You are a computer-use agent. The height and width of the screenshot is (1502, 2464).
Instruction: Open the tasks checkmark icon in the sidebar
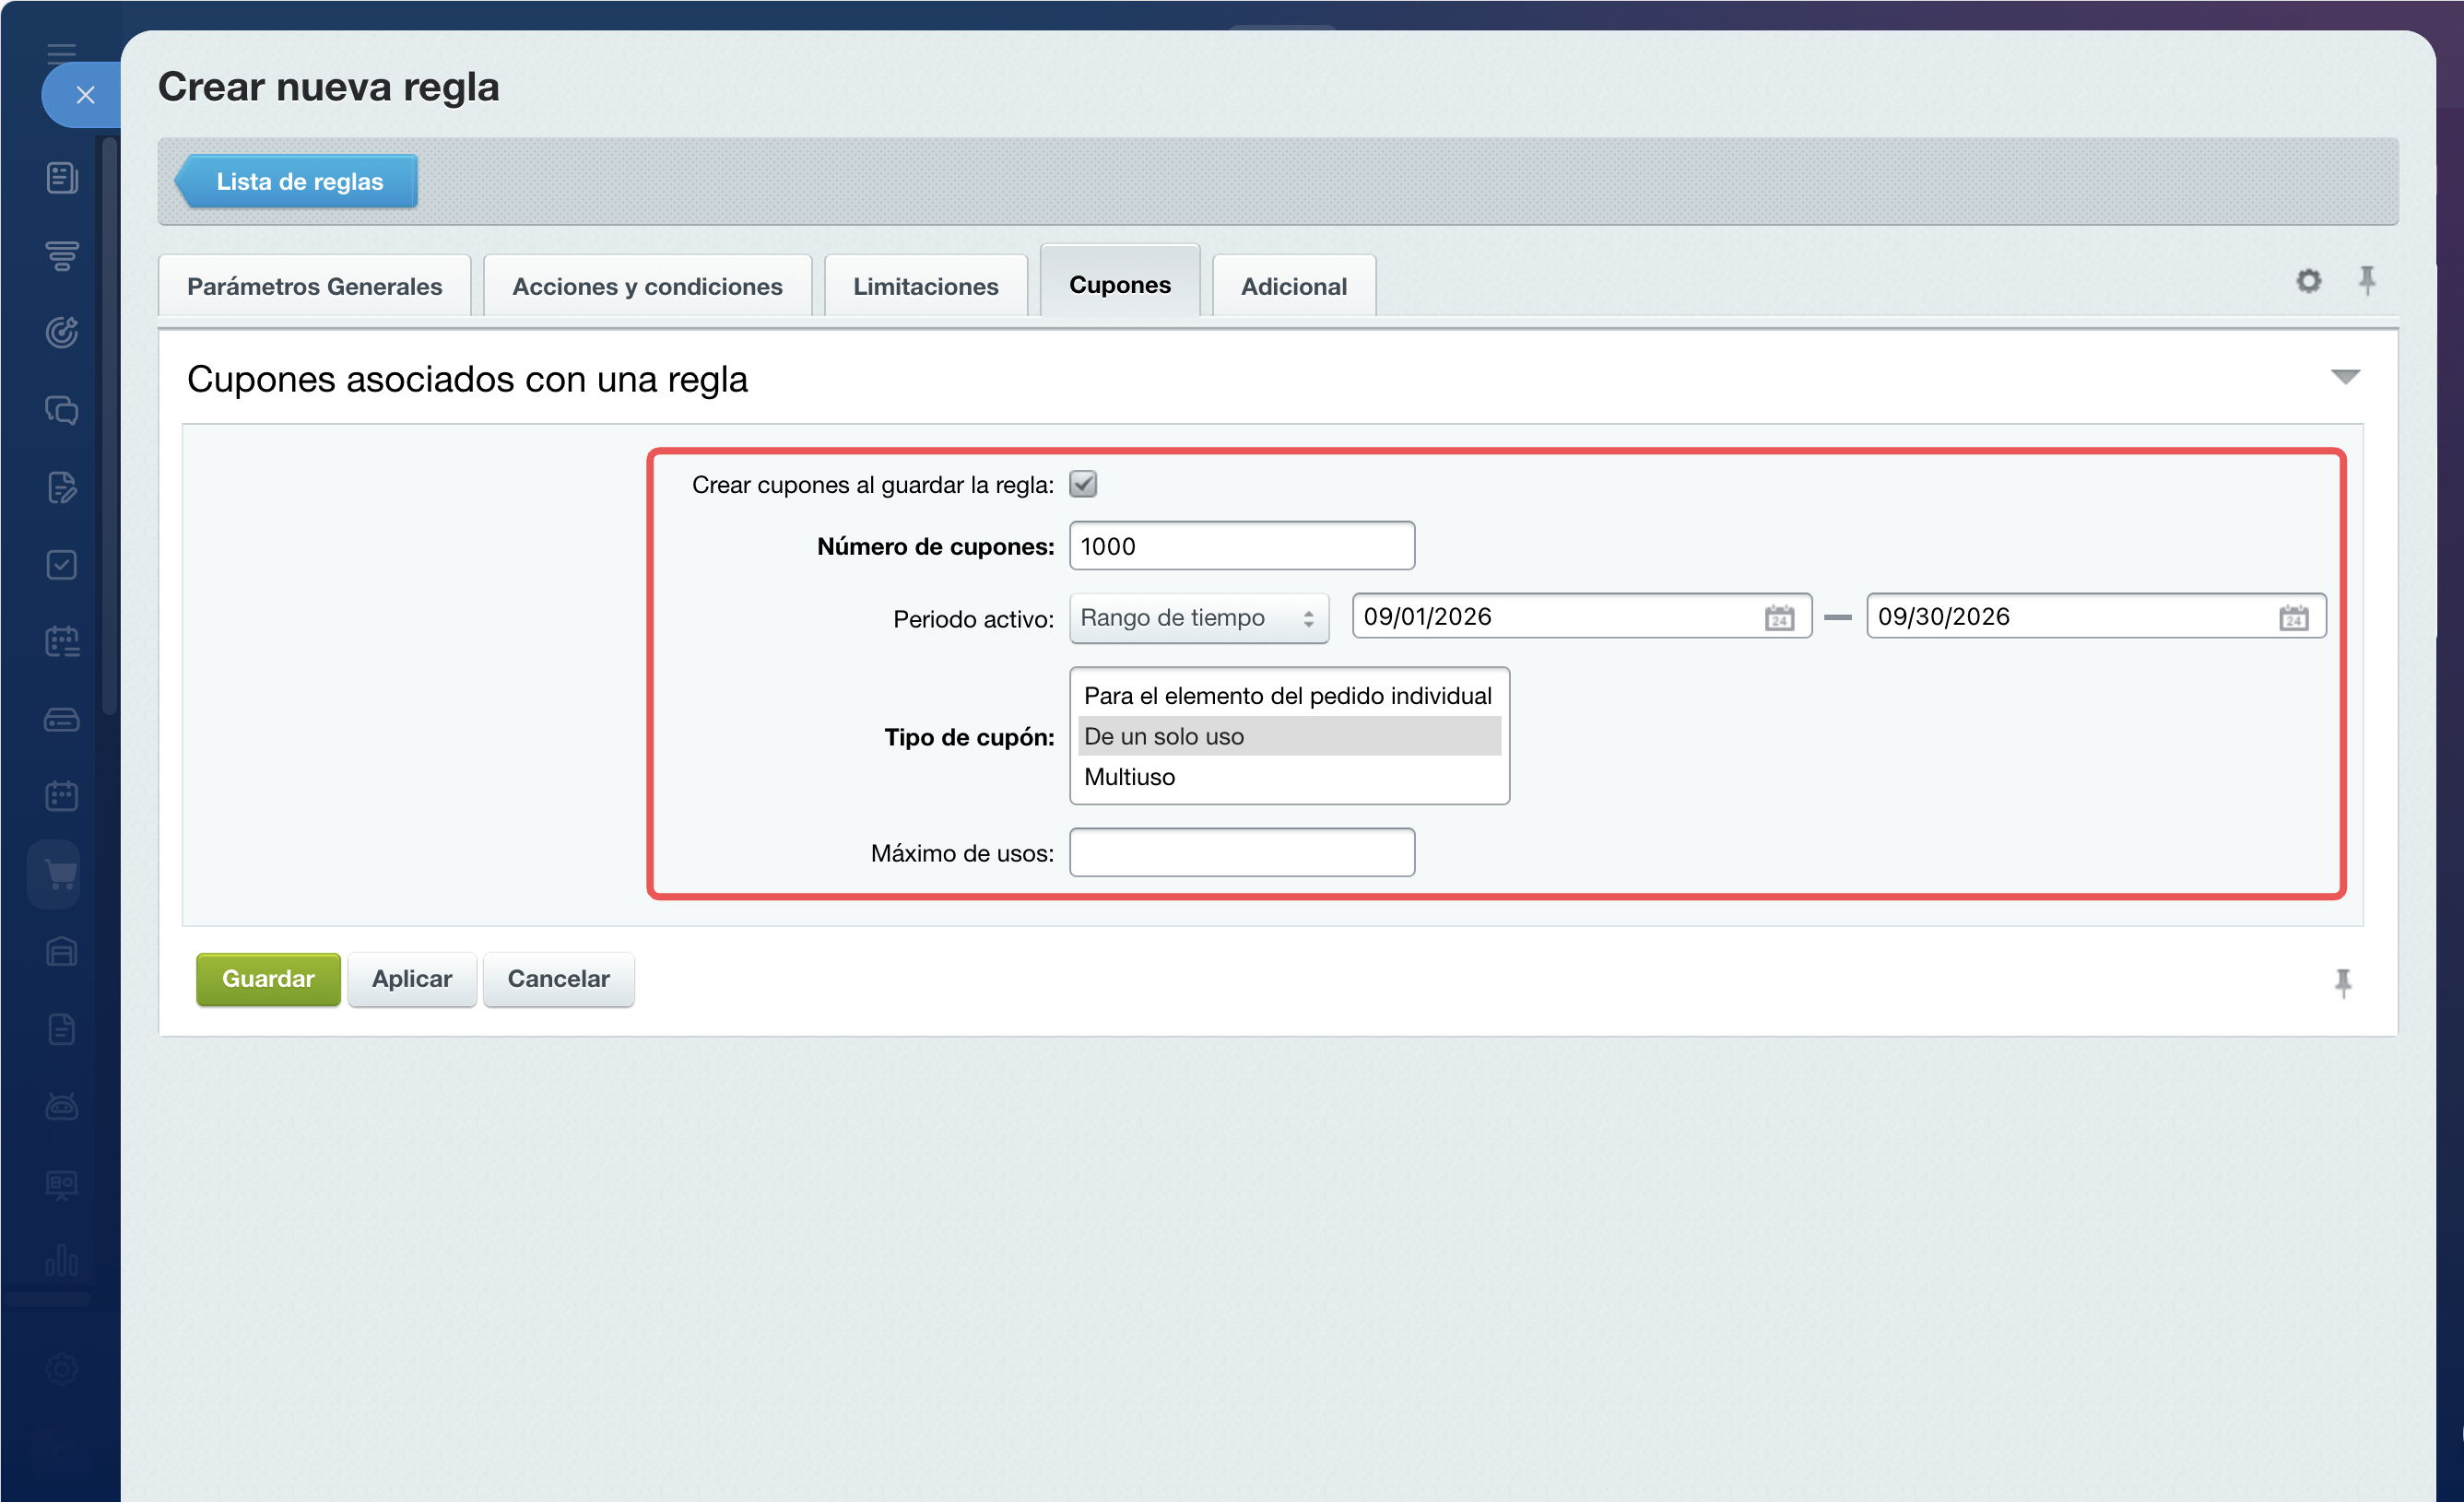pyautogui.click(x=62, y=565)
